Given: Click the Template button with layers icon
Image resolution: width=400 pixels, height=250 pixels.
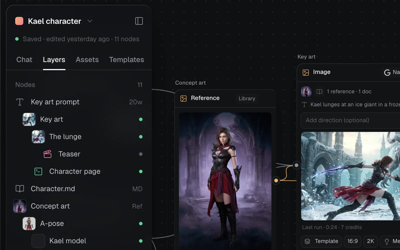Looking at the screenshot, I should pos(321,241).
